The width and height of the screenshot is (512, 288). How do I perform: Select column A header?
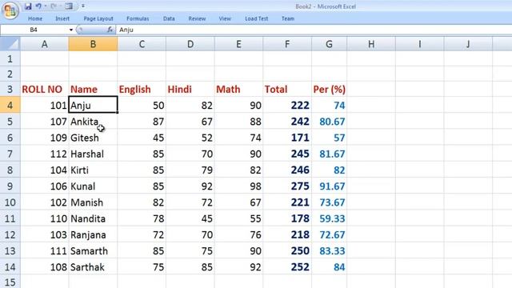coord(45,44)
